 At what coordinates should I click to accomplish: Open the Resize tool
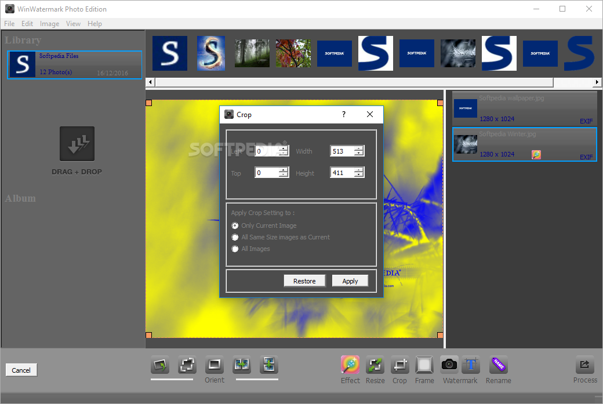375,365
